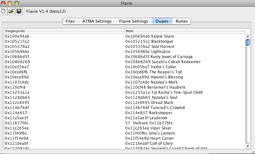Image resolution: width=255 pixels, height=154 pixels.
Task: Select fingerprint 0x10ccd6f6
Action: coord(16,72)
